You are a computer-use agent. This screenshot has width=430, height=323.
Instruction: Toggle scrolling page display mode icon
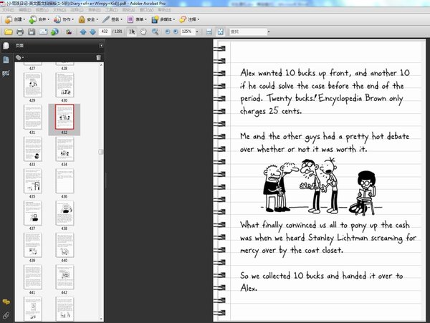click(209, 32)
